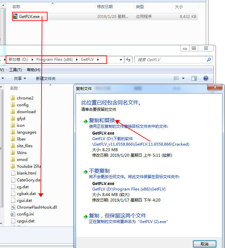The height and width of the screenshot is (248, 225).
Task: Click GetFLV file list scrollbar thumb
Action: click(x=1, y=148)
